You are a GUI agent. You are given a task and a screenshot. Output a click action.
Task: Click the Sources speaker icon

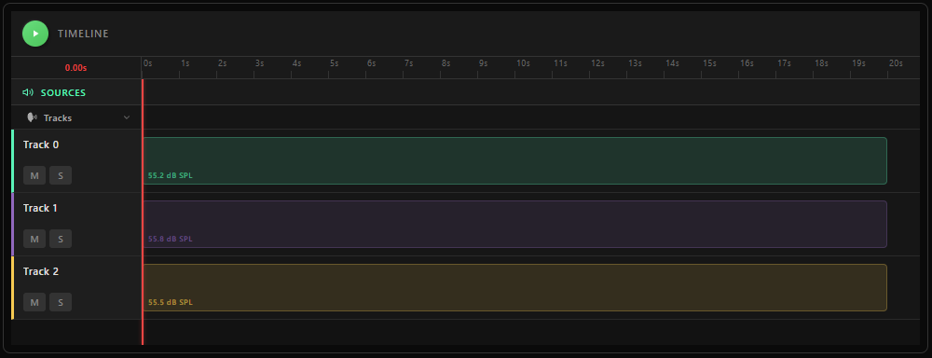[x=27, y=93]
